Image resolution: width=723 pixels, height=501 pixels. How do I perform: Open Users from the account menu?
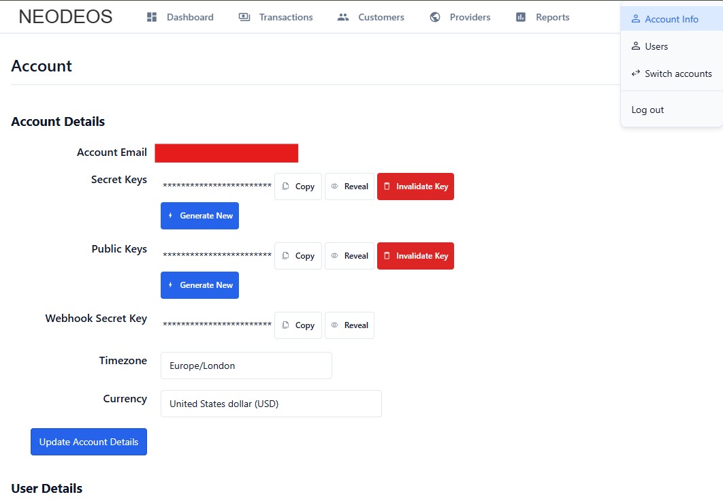[x=656, y=46]
